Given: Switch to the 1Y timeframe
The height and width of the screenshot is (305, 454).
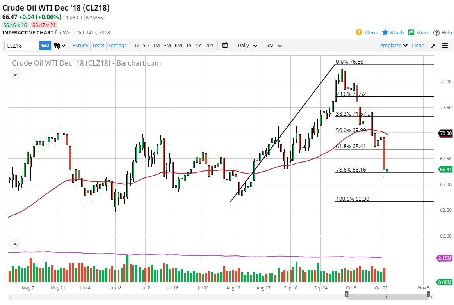Looking at the screenshot, I should pos(189,45).
